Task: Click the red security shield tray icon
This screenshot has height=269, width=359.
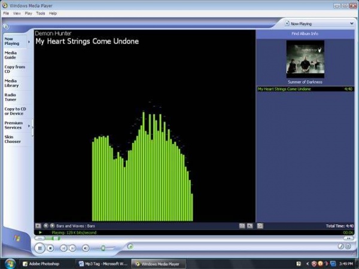Action: point(314,264)
